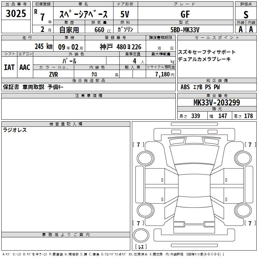The image size is (258, 258).
Task: Click the chassis number MK33V-203299
Action: coord(216,103)
